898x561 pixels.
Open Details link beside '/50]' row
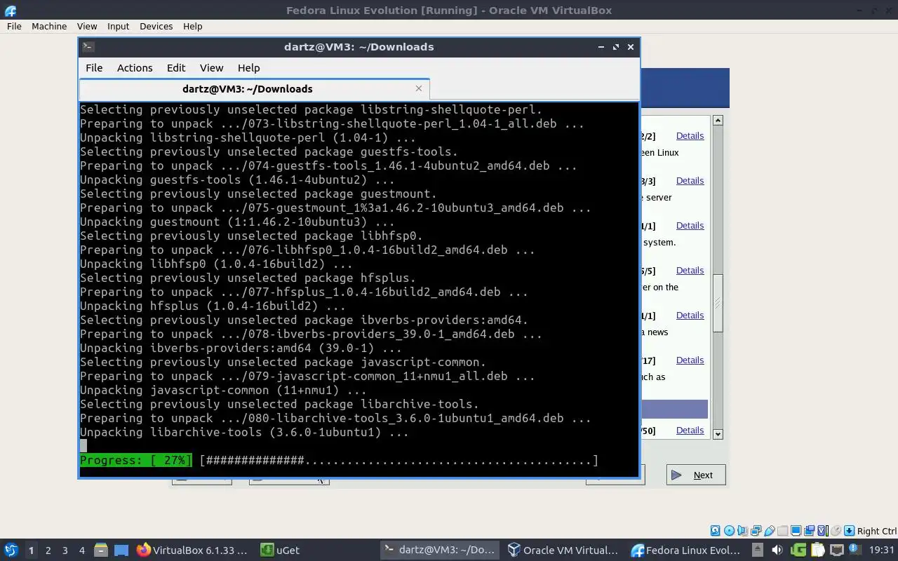pos(690,431)
